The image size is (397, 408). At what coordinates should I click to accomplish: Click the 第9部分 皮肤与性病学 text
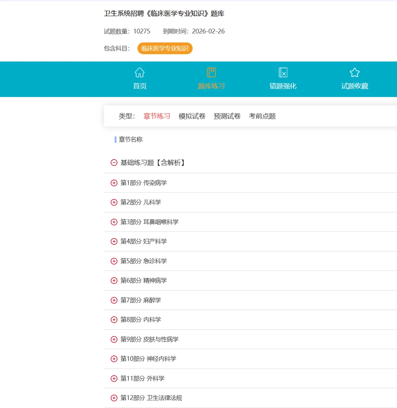click(x=149, y=339)
